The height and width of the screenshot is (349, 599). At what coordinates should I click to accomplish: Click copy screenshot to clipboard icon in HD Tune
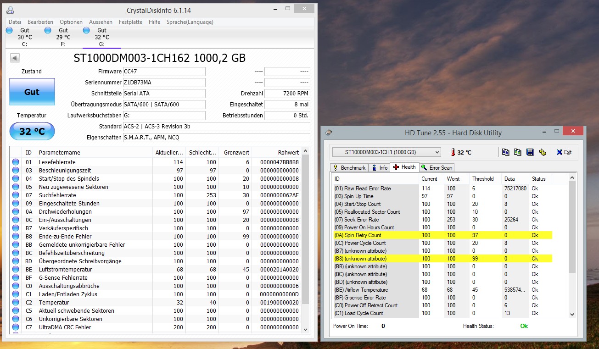pyautogui.click(x=517, y=152)
